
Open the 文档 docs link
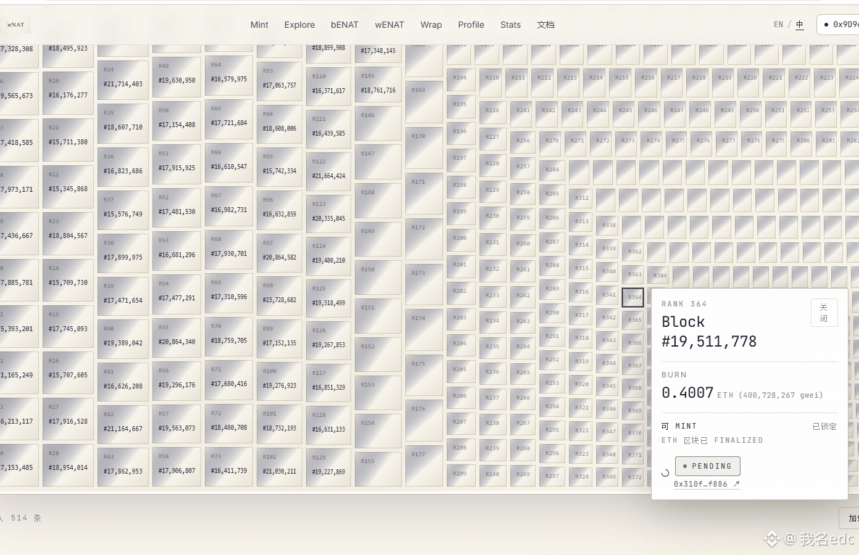(x=546, y=25)
